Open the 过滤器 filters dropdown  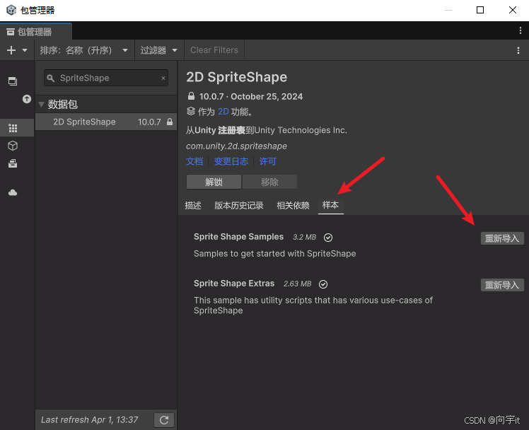159,50
